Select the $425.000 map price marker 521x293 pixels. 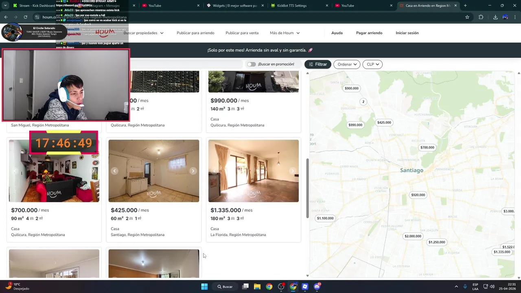pos(384,122)
